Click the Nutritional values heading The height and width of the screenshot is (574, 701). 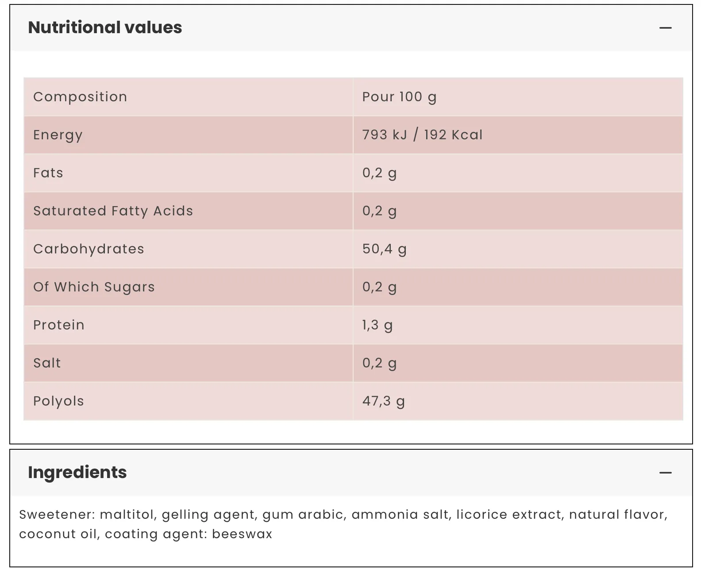tap(105, 27)
